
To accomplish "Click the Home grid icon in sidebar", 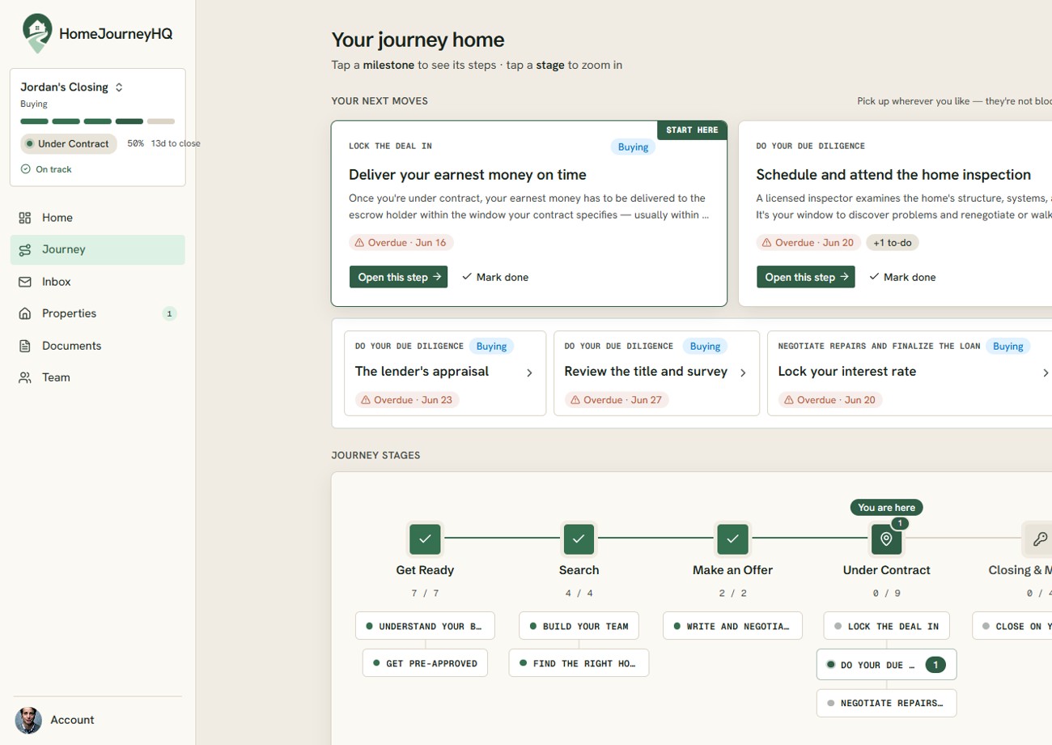I will 25,218.
